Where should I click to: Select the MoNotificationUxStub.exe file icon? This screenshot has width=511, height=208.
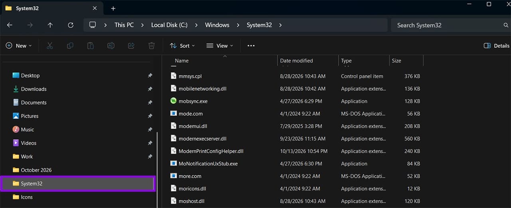tap(173, 163)
